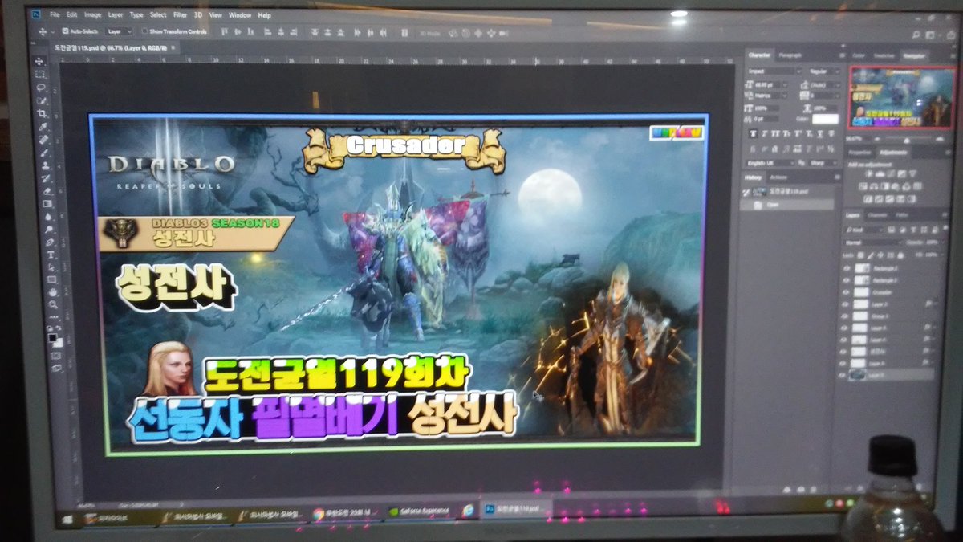Toggle visibility of the Group 1 layer
Viewport: 963px width, 542px height.
click(843, 316)
